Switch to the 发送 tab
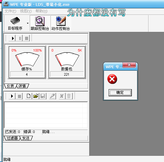Viewport: 164px width, 162px height. [26, 138]
